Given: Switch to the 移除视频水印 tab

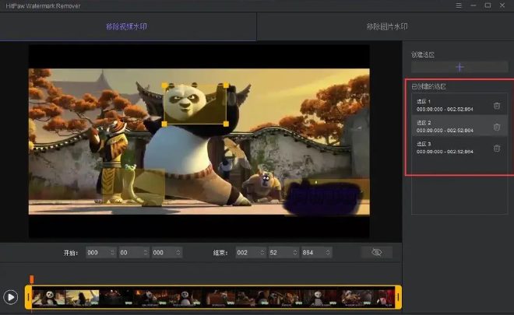Looking at the screenshot, I should (x=128, y=26).
